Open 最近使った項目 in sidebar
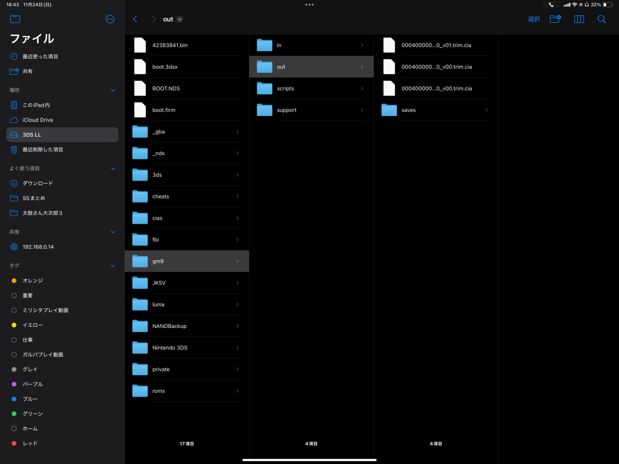Screen dimensions: 619x464 40,56
